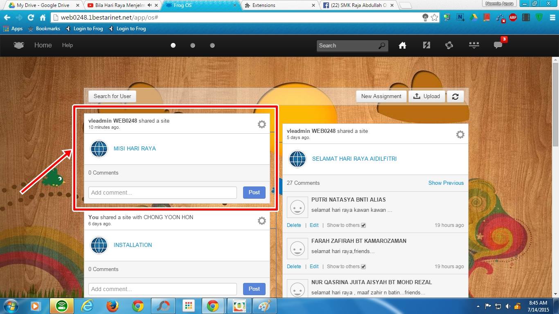Launch Internet Explorer from the taskbar

[x=87, y=306]
